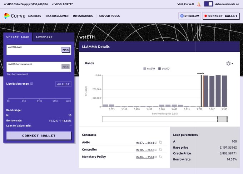Click the A parameter value 100
The width and height of the screenshot is (243, 174).
234,141
